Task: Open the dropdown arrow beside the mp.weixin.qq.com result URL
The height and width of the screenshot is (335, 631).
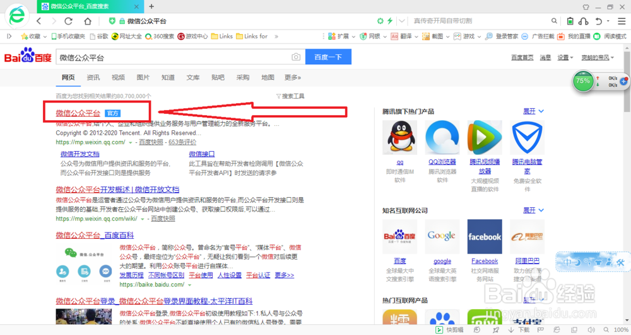Action: pyautogui.click(x=131, y=142)
